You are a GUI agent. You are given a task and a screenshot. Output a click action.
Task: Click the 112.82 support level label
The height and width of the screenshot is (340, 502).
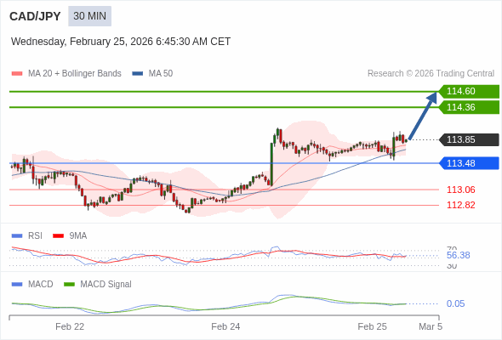461,205
